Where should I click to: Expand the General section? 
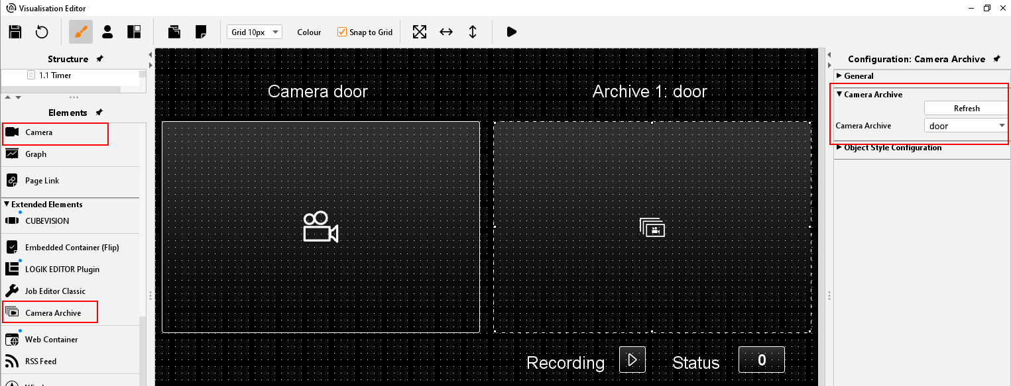839,76
